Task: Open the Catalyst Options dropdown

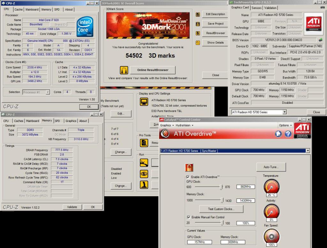Action: [x=285, y=125]
